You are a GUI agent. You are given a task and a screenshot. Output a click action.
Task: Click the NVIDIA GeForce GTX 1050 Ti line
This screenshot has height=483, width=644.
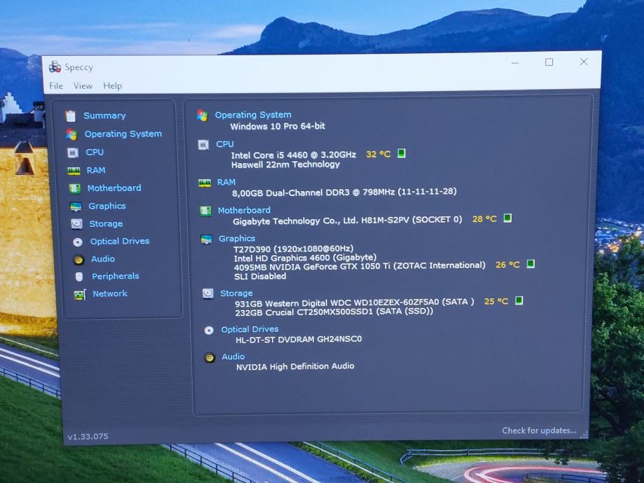coord(359,266)
